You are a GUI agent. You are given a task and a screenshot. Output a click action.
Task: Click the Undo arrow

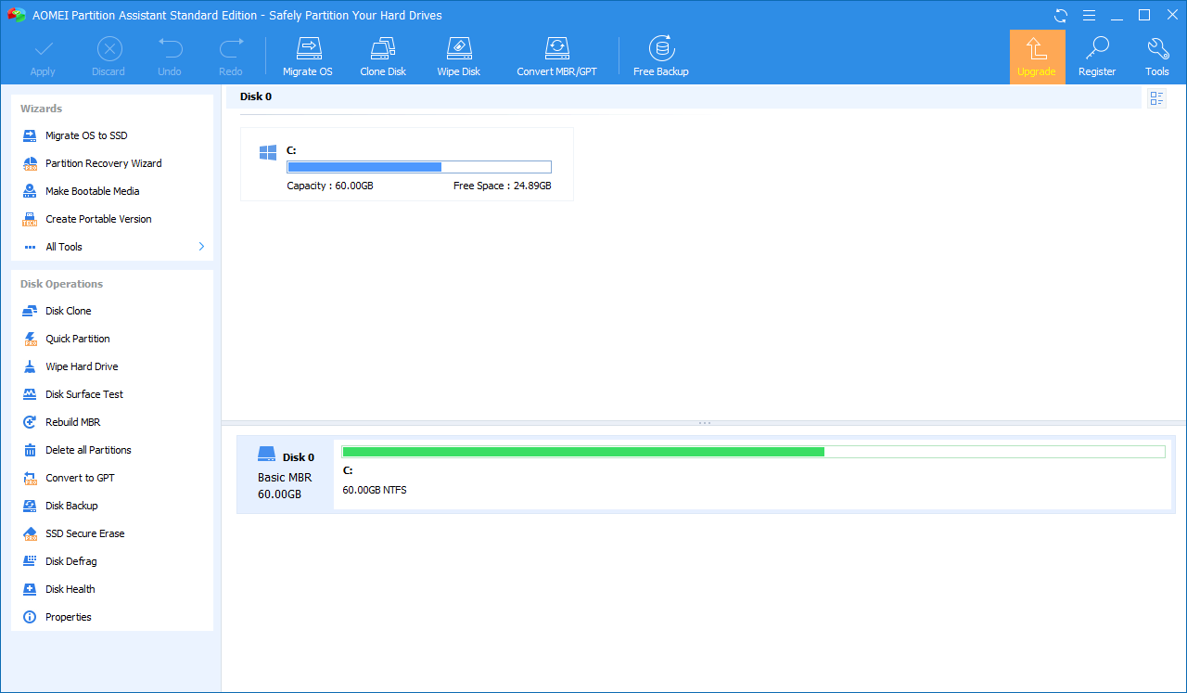(x=170, y=57)
